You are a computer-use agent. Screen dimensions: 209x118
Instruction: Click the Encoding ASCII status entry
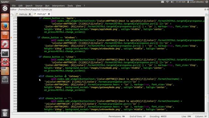point(158,116)
